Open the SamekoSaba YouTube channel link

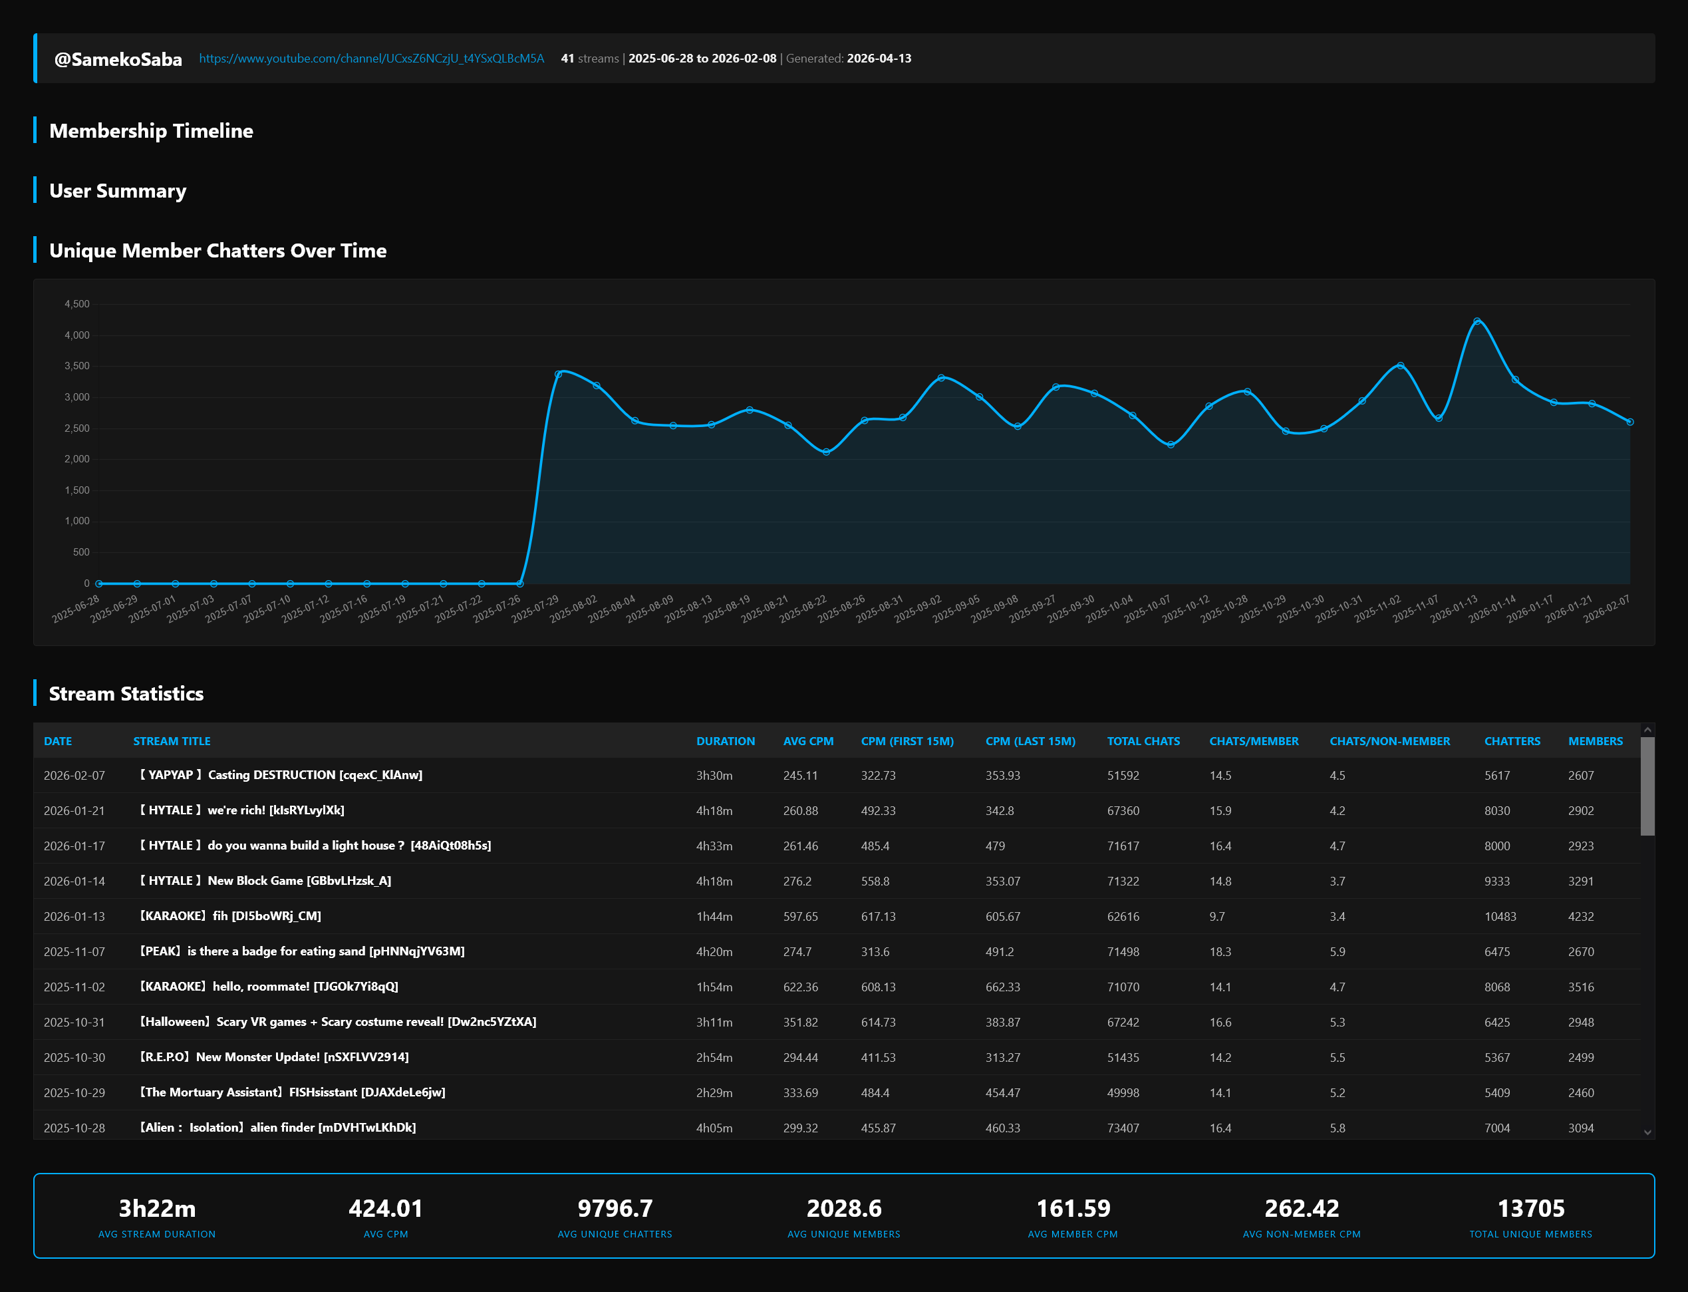[x=371, y=59]
